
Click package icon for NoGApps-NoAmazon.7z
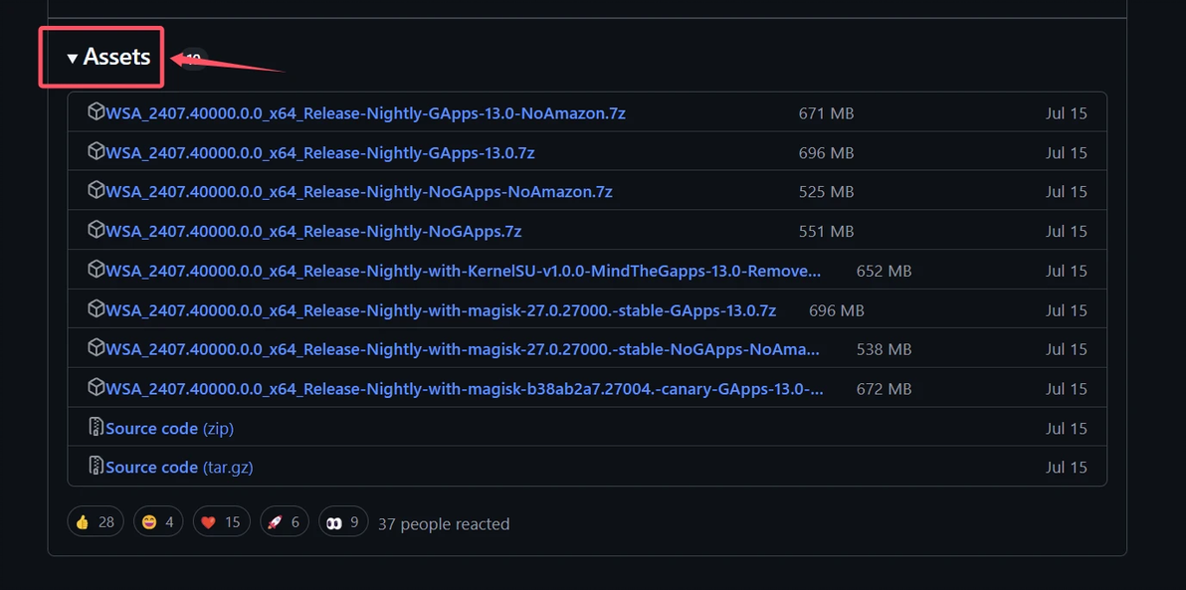(x=97, y=191)
